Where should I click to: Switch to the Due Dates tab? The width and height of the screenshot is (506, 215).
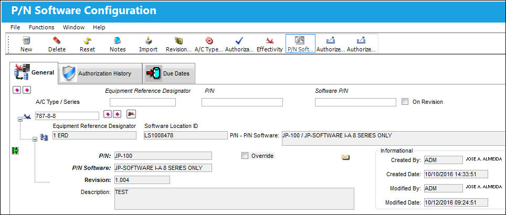pyautogui.click(x=168, y=73)
